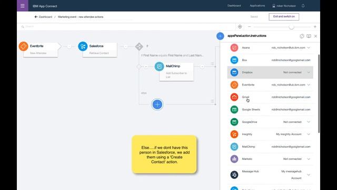Open MailChimp Add Subscriber to List card
This screenshot has width=337, height=190.
(x=176, y=72)
